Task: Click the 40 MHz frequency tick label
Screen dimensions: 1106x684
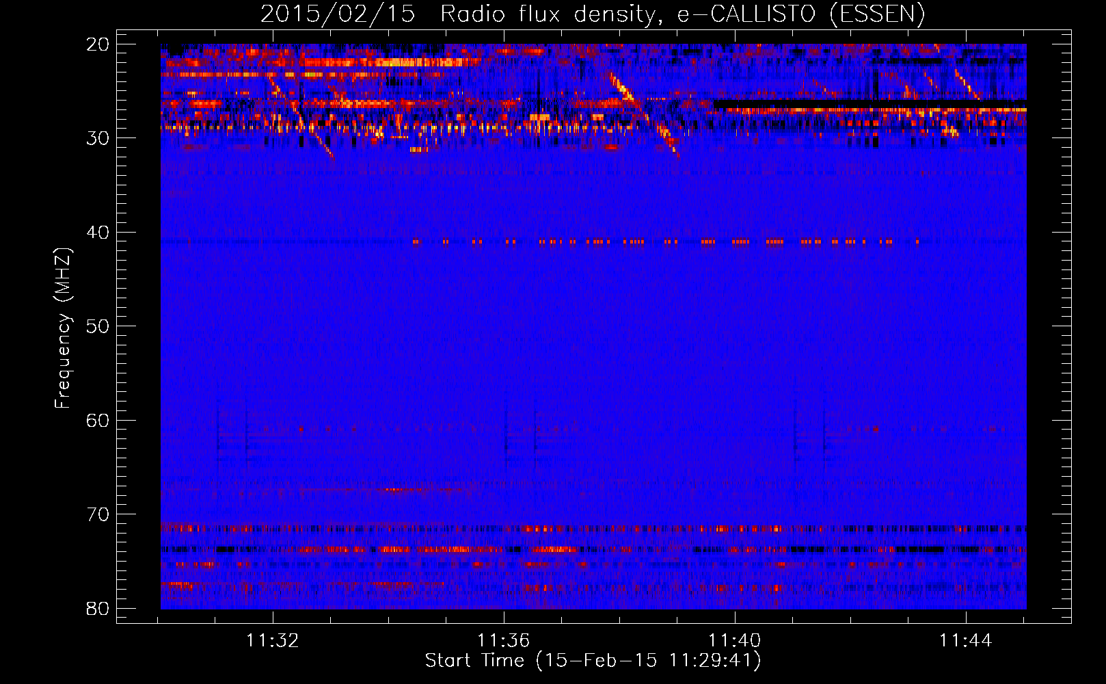Action: point(98,233)
